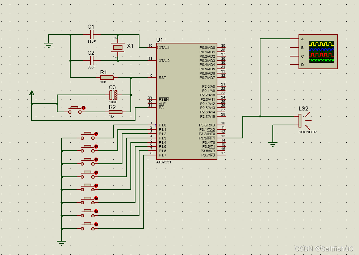Viewport: 359px width, 255px height.
Task: Click push button wired to P1.0
Action: [88, 136]
